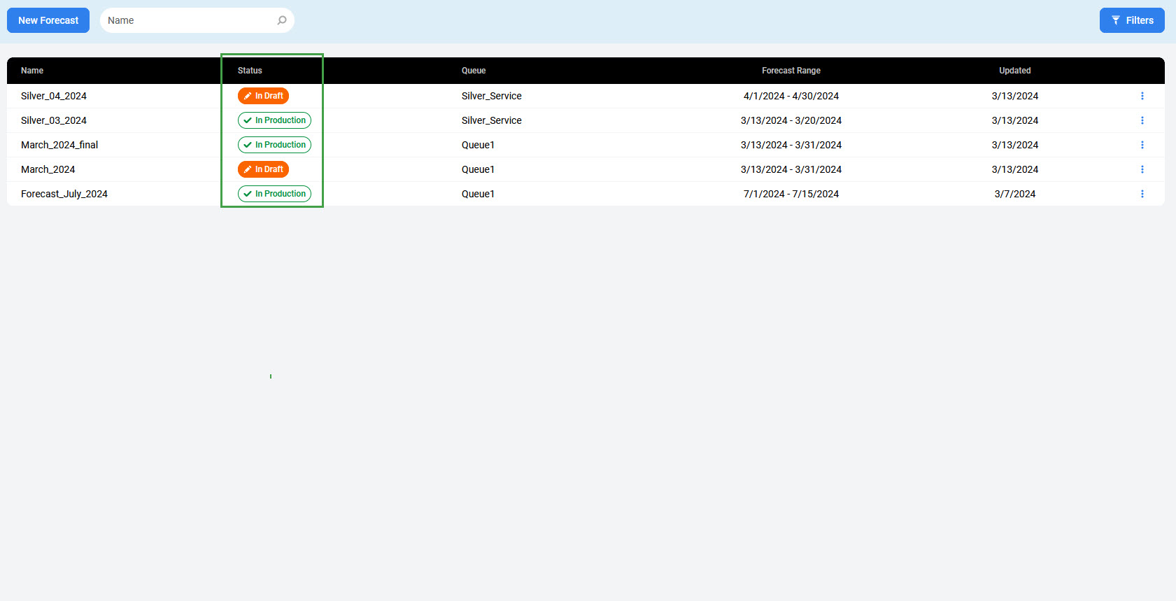Sort by the Name column header

[32, 71]
